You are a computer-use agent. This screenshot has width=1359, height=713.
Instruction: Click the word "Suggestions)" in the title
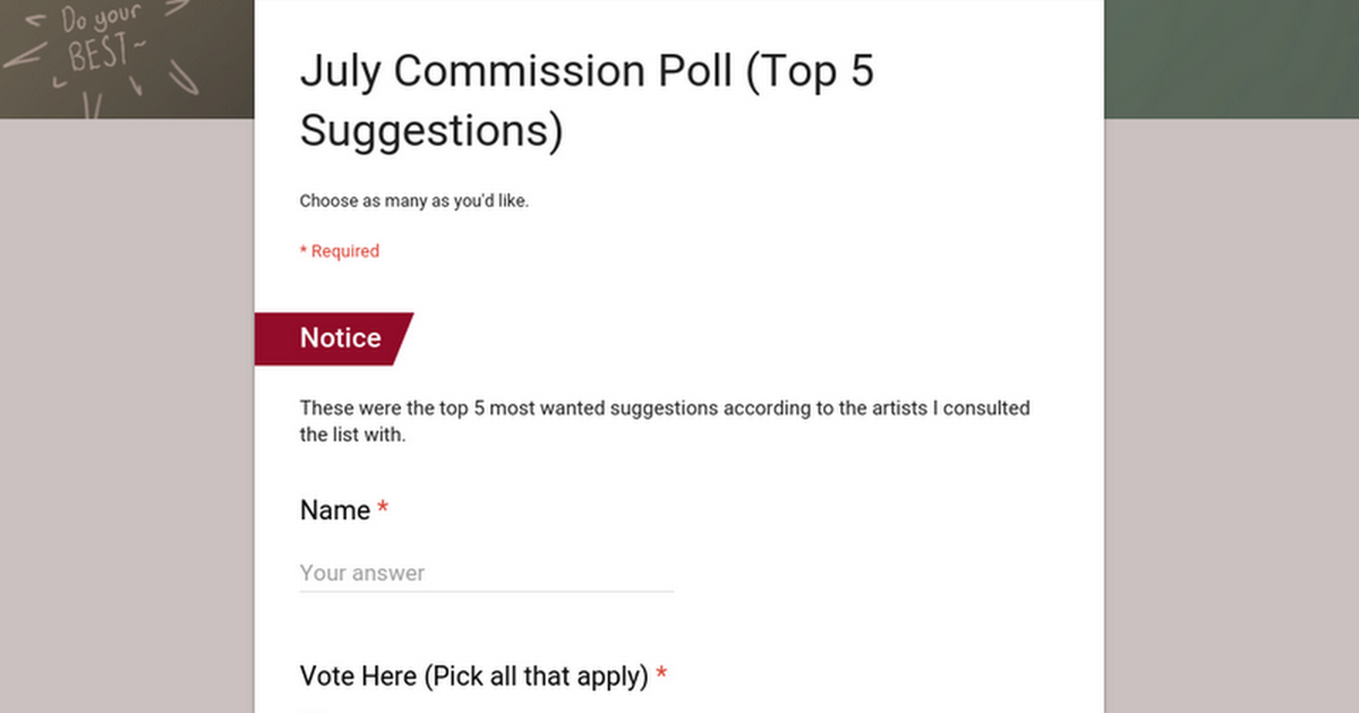[x=431, y=132]
